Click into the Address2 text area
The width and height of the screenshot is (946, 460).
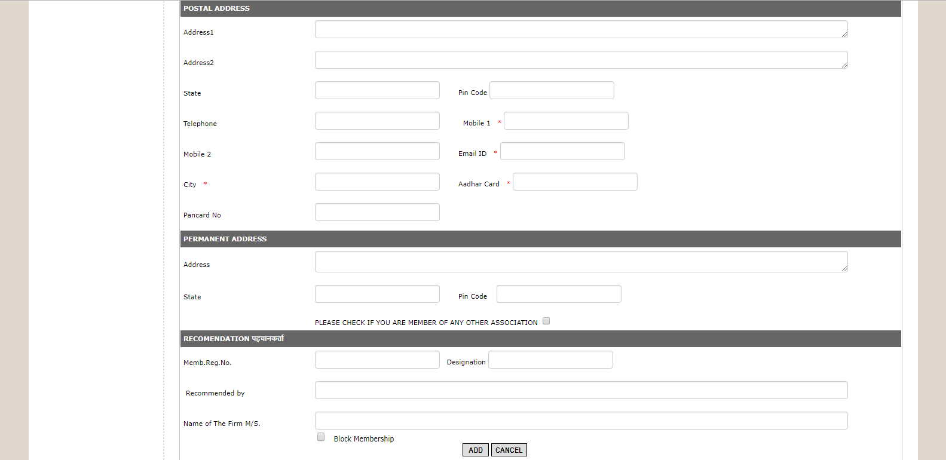coord(581,60)
